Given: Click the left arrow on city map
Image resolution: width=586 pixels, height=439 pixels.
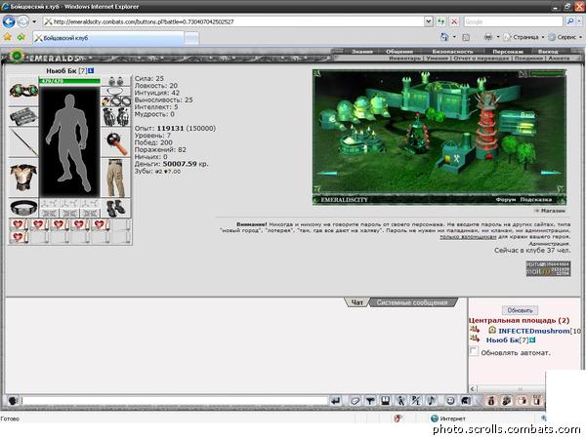Looking at the screenshot, I should point(327,174).
